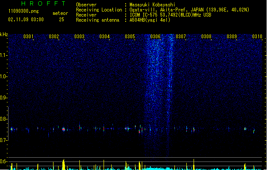Click the 0304 time marker
The width and height of the screenshot is (267, 170).
[104, 37]
